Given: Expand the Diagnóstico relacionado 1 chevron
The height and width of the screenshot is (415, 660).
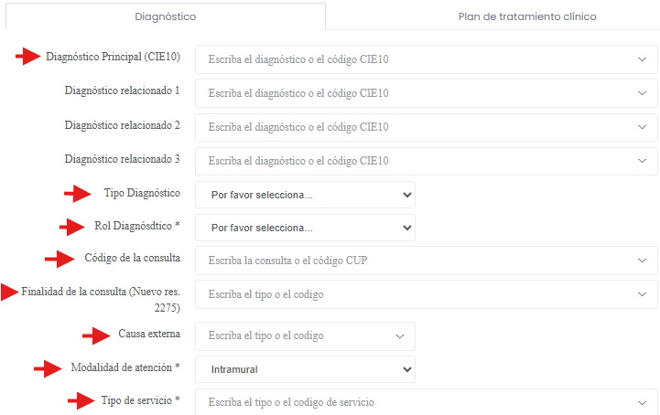Looking at the screenshot, I should (x=642, y=93).
